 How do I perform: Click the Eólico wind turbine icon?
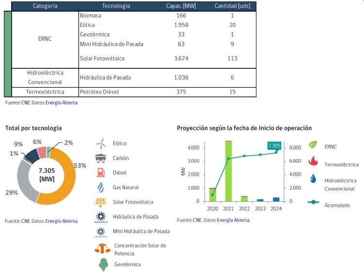click(101, 143)
